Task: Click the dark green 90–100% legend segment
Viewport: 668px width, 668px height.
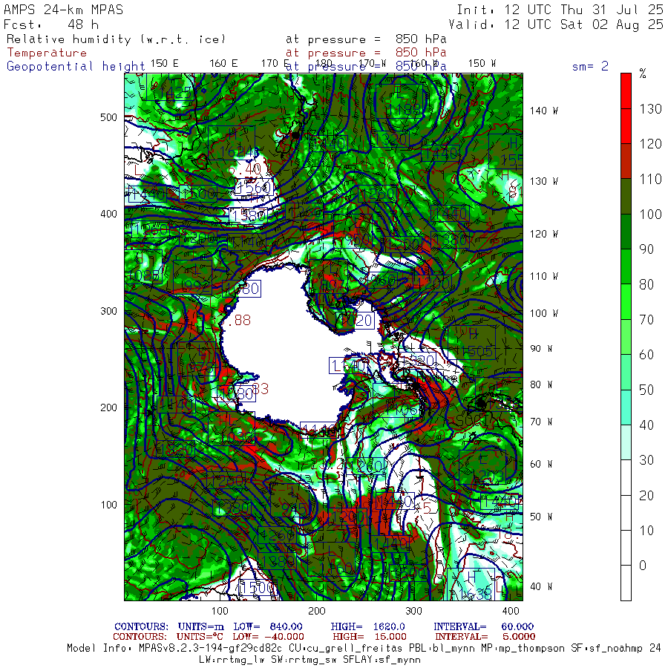Action: [626, 232]
